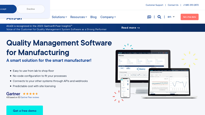Follow the Read more banner link

point(130,28)
